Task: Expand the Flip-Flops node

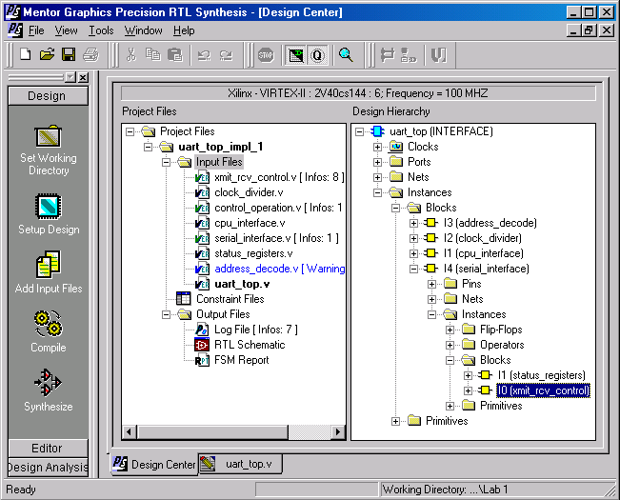Action: pyautogui.click(x=450, y=330)
